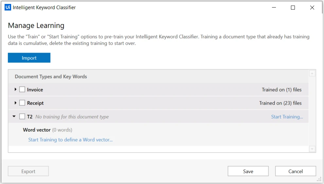
Task: Check the Receipt document type checkbox
Action: pyautogui.click(x=22, y=103)
